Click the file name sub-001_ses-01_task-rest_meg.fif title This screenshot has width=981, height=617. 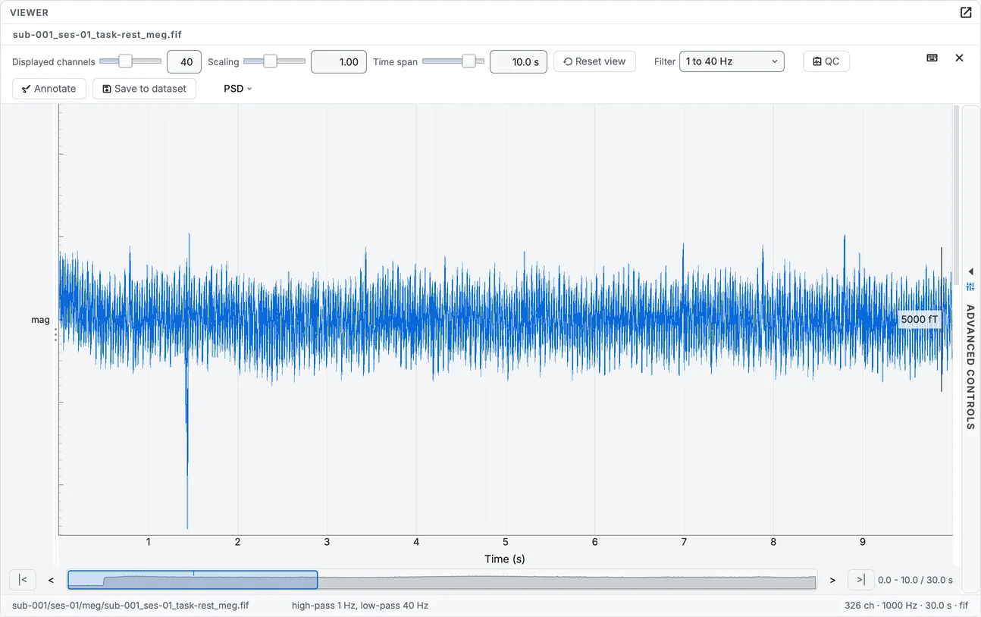point(97,34)
